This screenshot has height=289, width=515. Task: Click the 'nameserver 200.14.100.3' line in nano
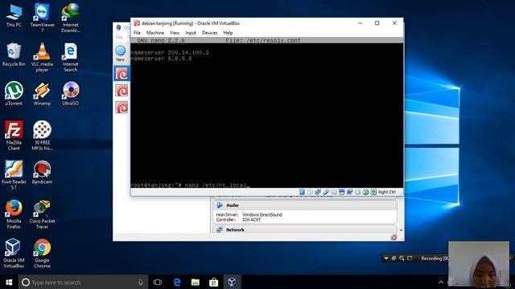point(170,52)
